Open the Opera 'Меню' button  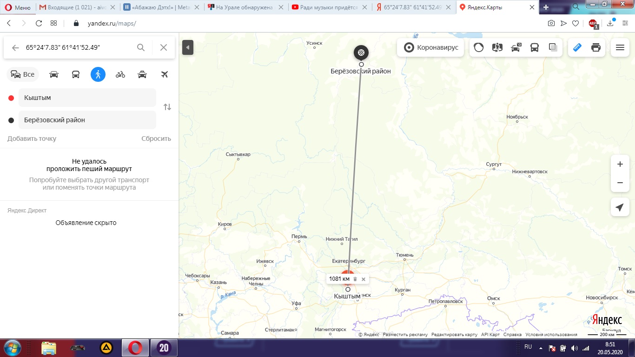point(19,7)
